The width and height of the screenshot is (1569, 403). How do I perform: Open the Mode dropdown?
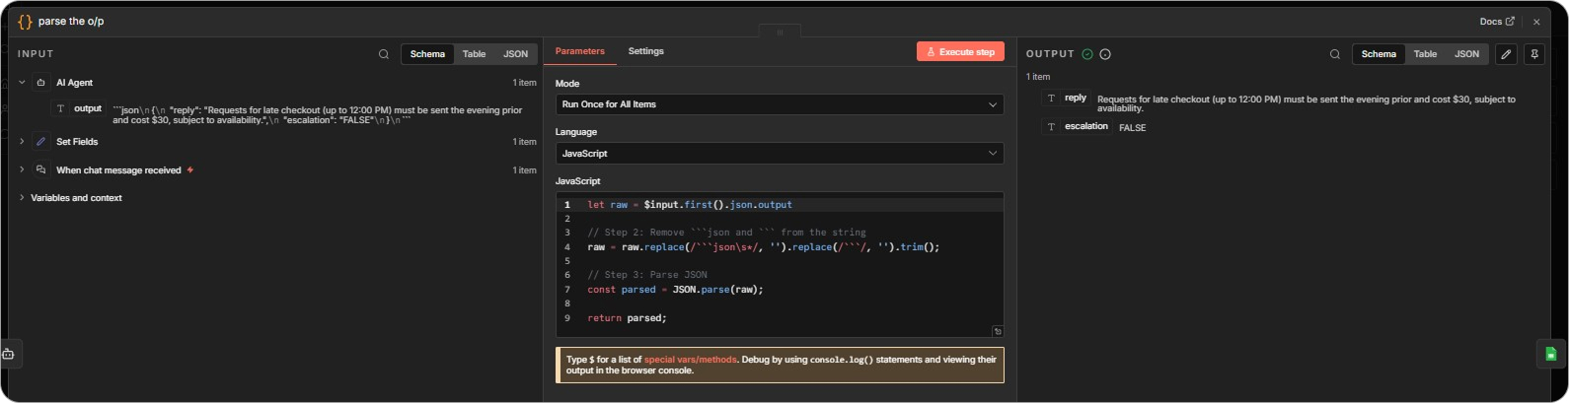click(x=779, y=104)
